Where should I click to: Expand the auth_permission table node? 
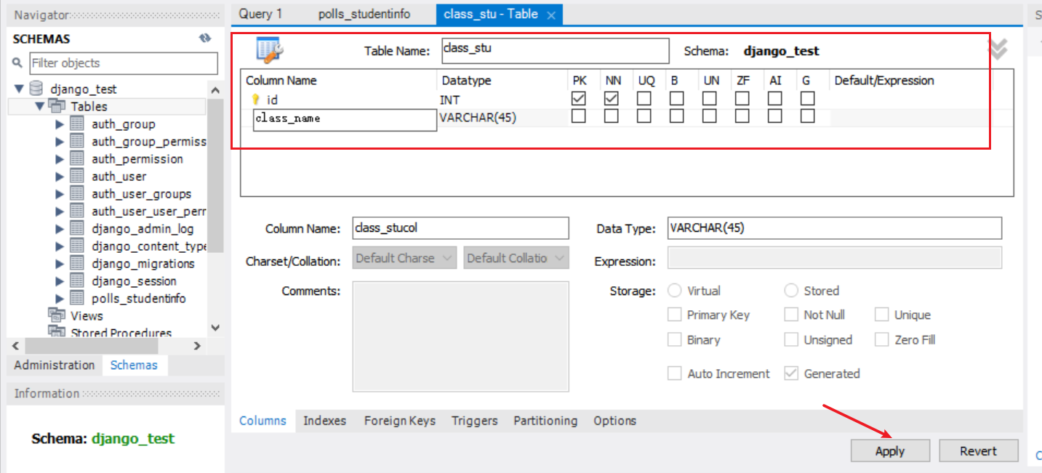[60, 158]
